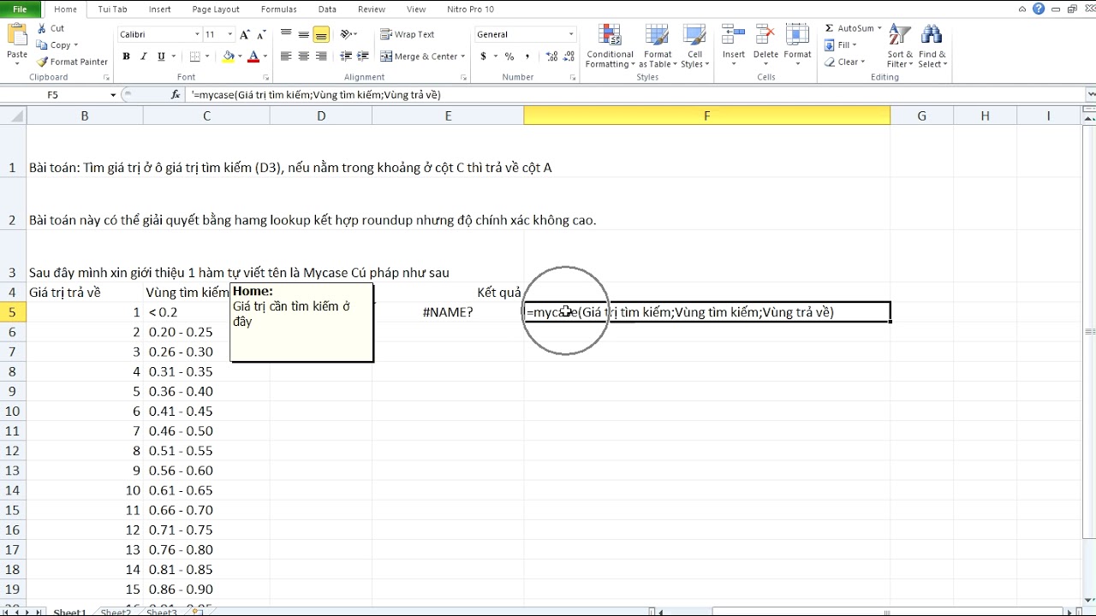
Task: Toggle bottom align in the ribbon
Action: (x=321, y=34)
